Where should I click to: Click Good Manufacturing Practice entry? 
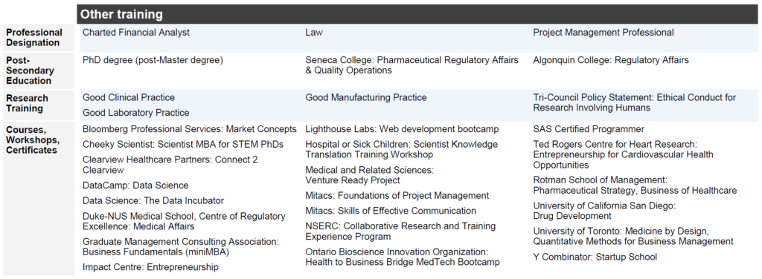[366, 97]
